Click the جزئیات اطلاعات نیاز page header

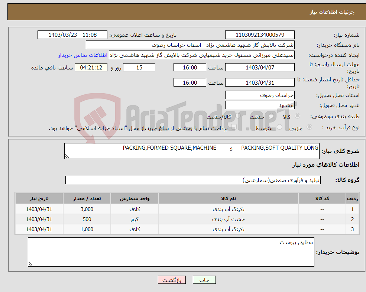(332, 12)
